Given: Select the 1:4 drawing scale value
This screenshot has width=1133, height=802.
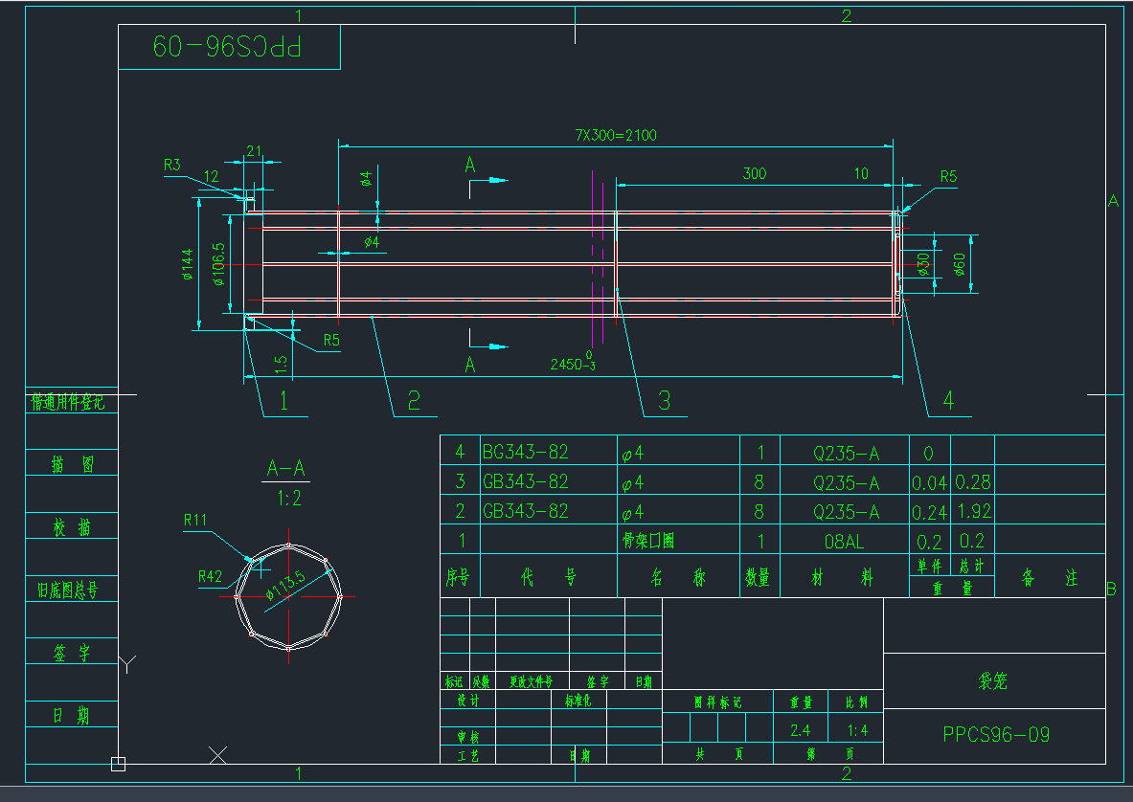Looking at the screenshot, I should point(858,730).
